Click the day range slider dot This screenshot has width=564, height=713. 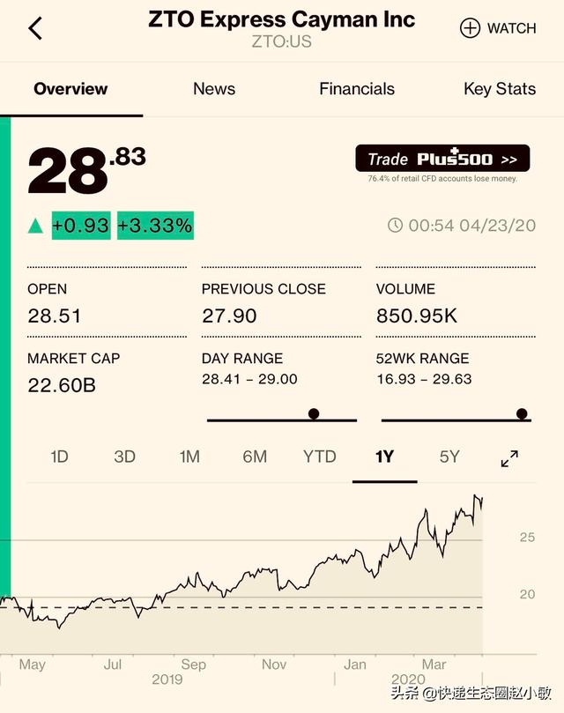(314, 413)
